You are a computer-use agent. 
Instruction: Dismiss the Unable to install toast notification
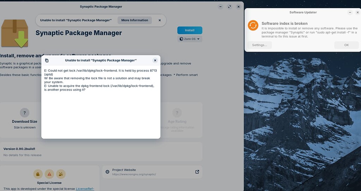(x=160, y=20)
